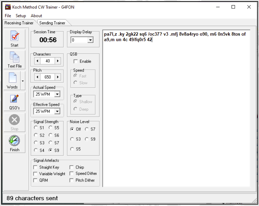The width and height of the screenshot is (259, 206).
Task: Click inside the received text area
Action: (176, 115)
